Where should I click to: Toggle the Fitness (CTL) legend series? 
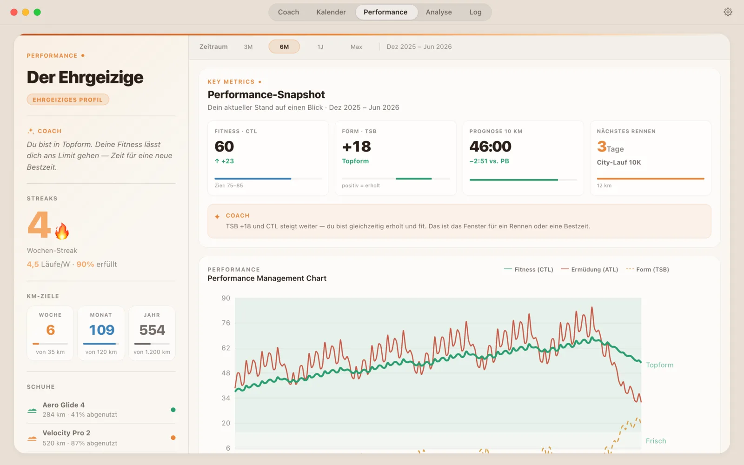click(529, 269)
